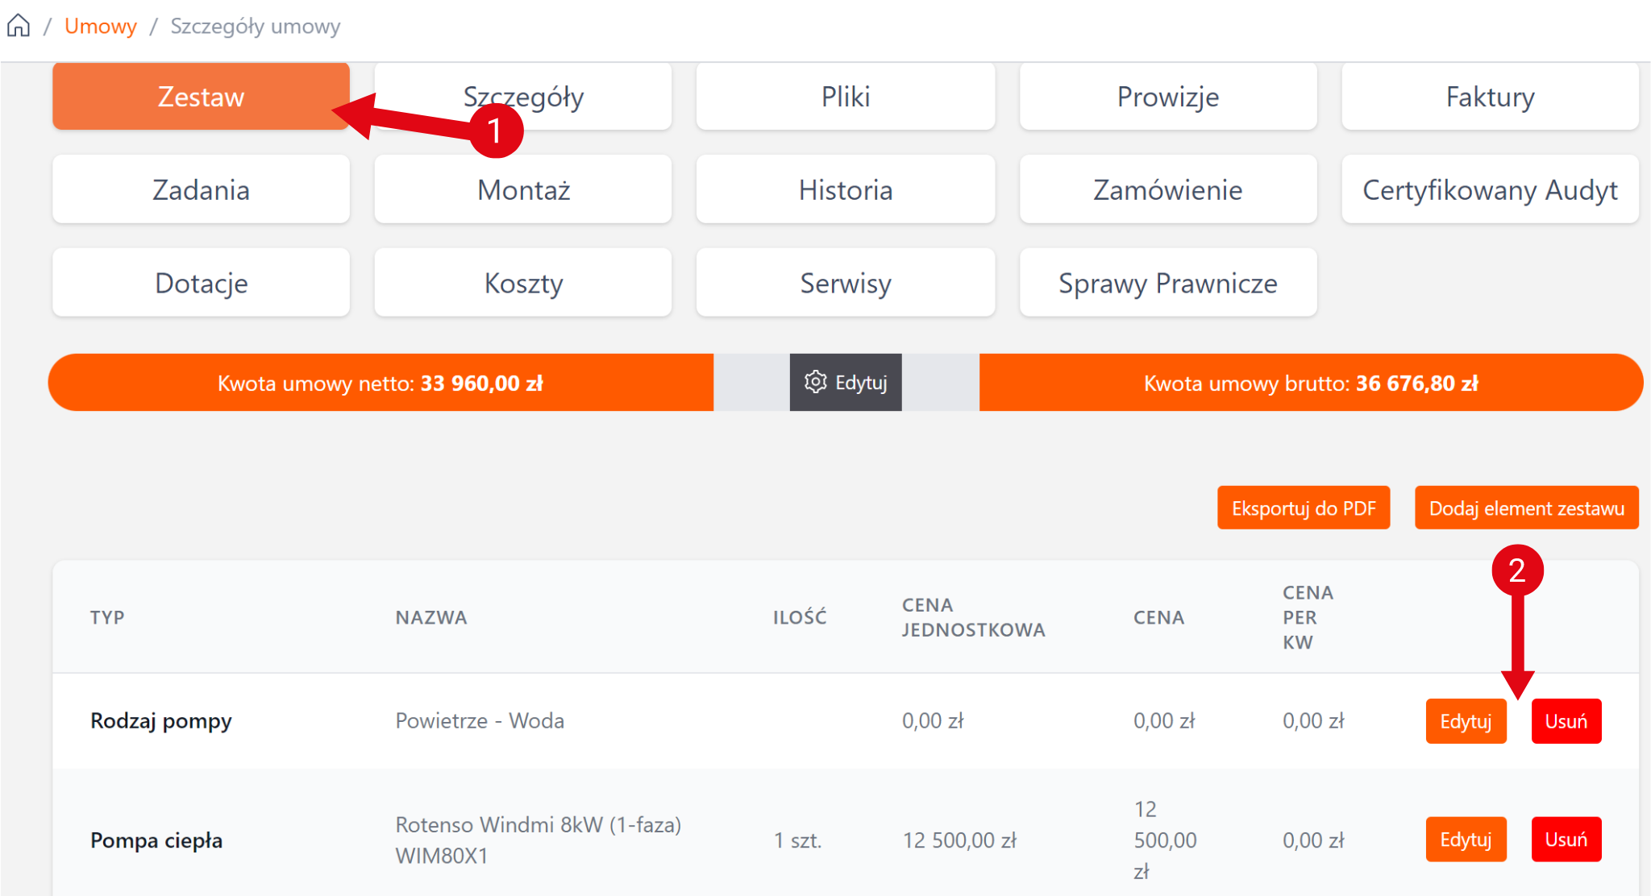Open the Dotacje tab
The image size is (1651, 896).
coord(201,284)
